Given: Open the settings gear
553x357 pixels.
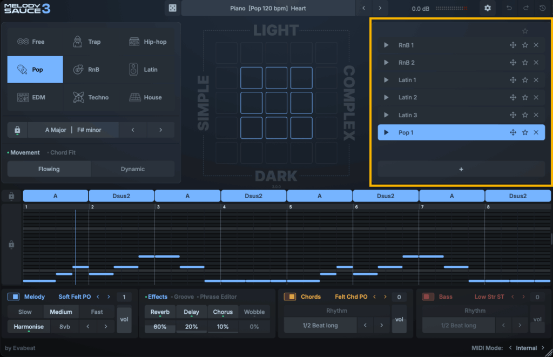Looking at the screenshot, I should tap(488, 8).
